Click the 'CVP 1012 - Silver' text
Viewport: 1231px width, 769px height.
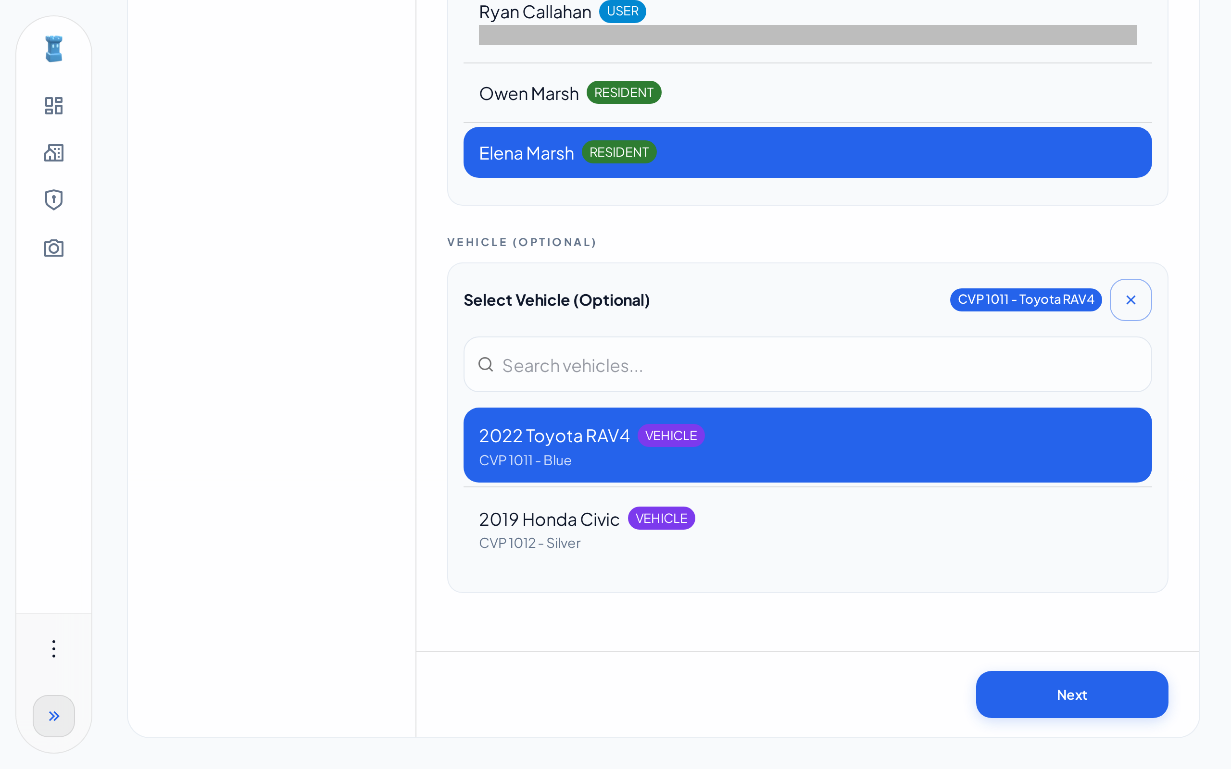(529, 543)
